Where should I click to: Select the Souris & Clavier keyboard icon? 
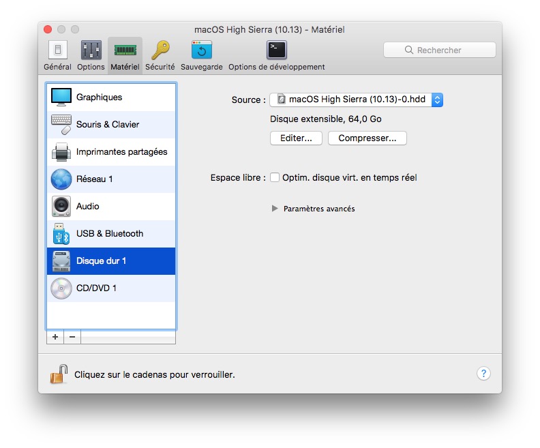61,124
